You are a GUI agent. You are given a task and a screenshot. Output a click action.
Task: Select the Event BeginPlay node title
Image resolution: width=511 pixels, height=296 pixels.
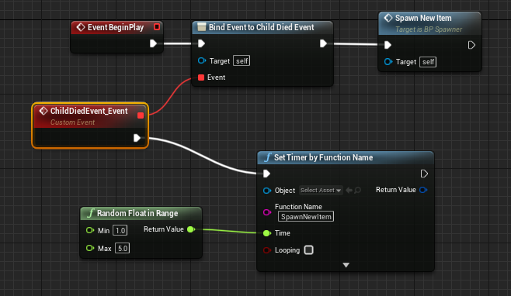point(116,27)
